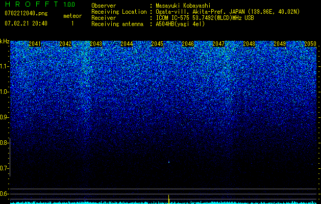Click the date stamp 07.02.21 20:40
The height and width of the screenshot is (204, 321).
pyautogui.click(x=26, y=23)
